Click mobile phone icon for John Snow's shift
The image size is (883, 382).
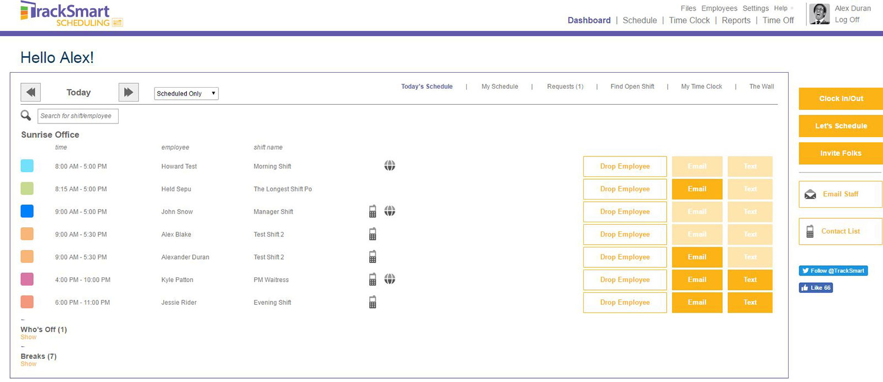click(373, 211)
